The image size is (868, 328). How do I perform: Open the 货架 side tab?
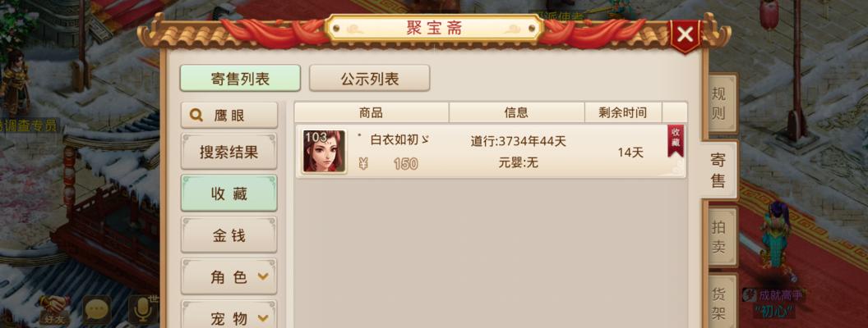click(x=719, y=301)
